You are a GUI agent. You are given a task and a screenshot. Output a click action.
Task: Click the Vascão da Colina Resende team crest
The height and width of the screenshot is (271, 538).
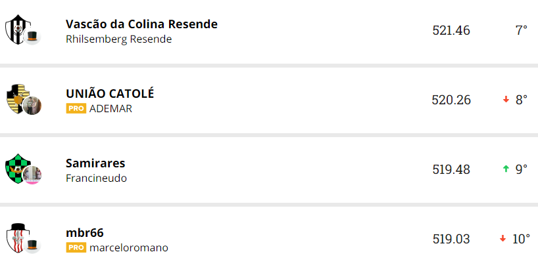click(14, 30)
